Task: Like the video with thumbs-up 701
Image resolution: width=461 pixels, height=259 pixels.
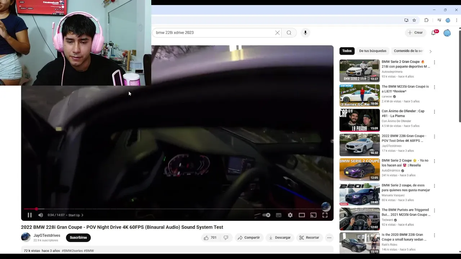Action: click(x=210, y=237)
